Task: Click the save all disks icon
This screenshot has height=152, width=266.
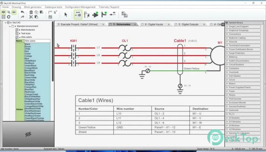Action: click(125, 14)
